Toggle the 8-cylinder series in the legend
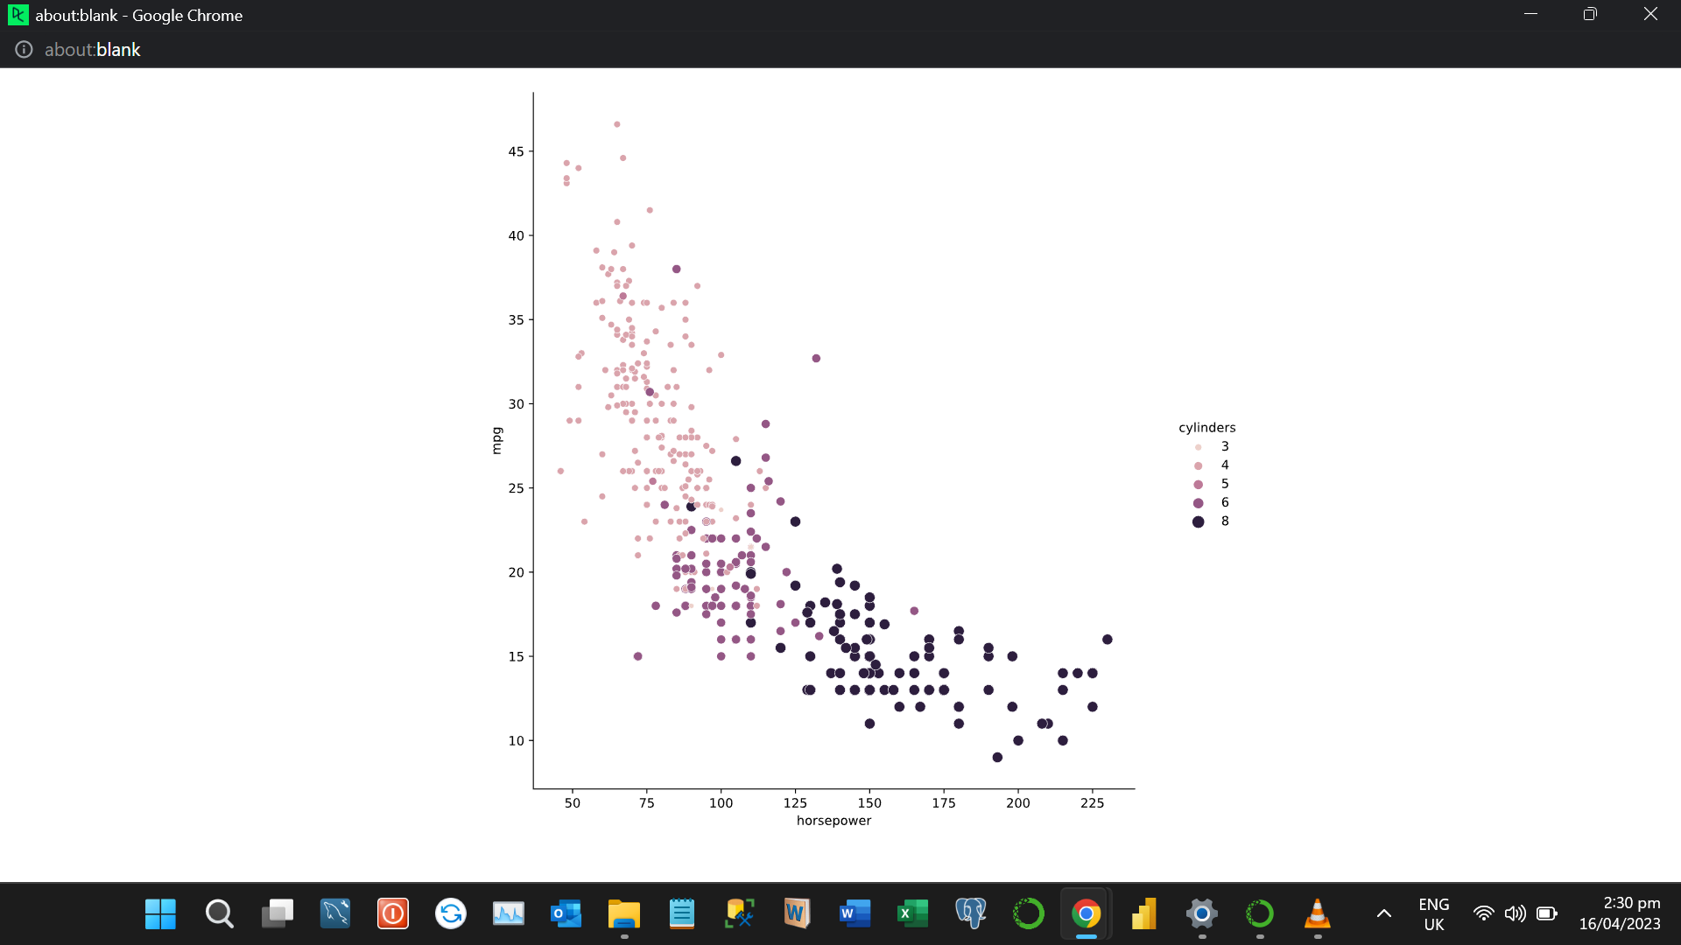The height and width of the screenshot is (945, 1681). point(1212,521)
